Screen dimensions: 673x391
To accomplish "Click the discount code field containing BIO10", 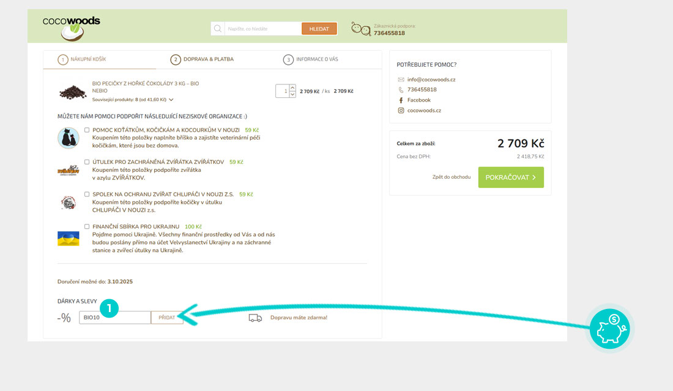I will click(x=114, y=318).
